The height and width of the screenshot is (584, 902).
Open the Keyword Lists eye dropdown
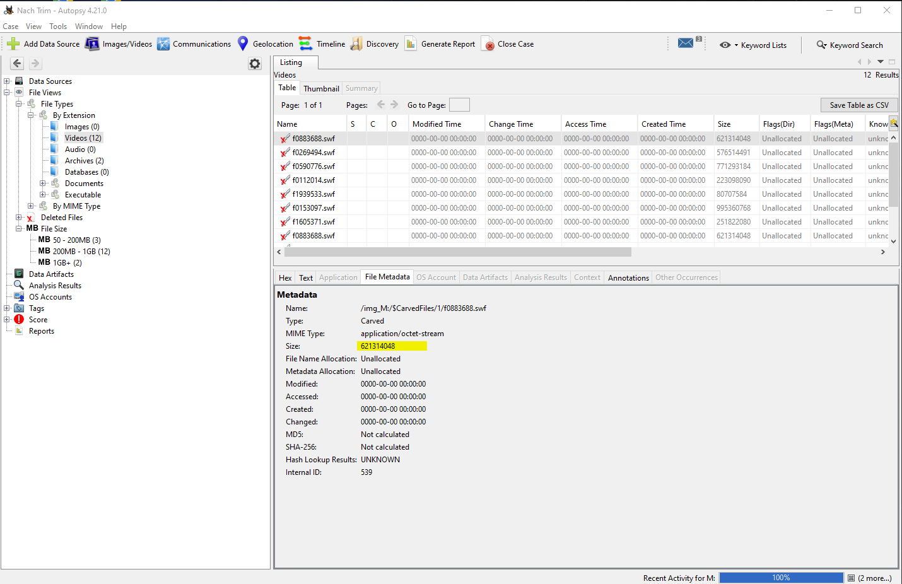[x=729, y=45]
